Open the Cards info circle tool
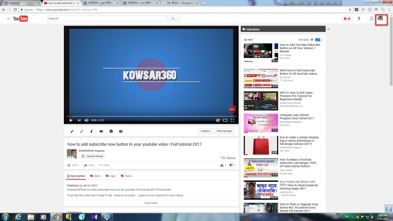393x221 pixels. click(111, 131)
